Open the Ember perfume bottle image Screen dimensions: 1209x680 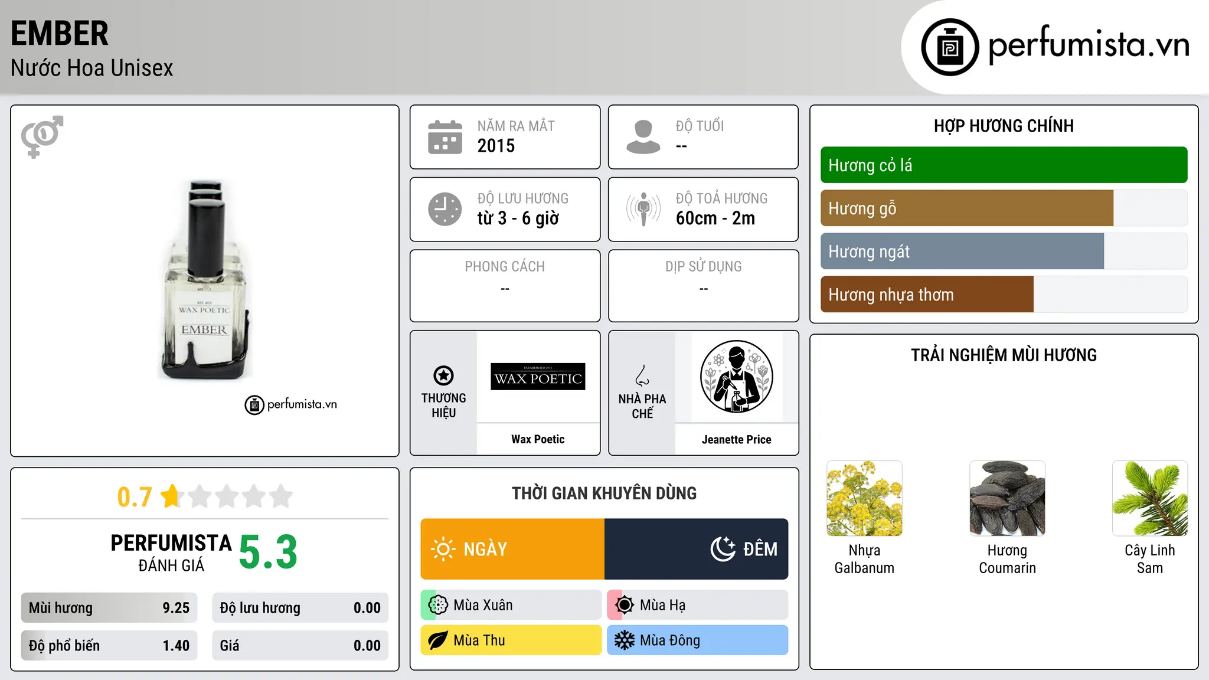204,279
